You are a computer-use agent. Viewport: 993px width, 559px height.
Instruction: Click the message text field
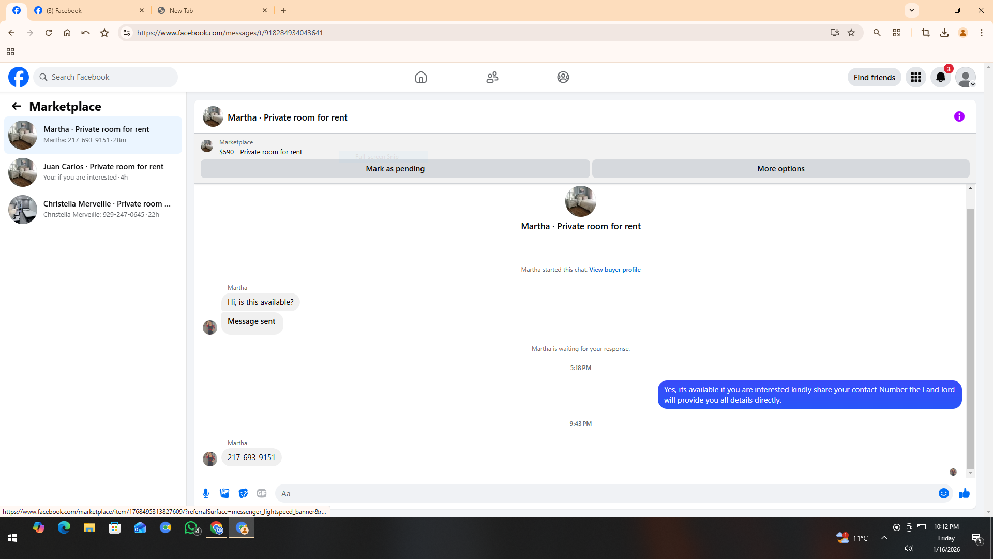pyautogui.click(x=605, y=493)
